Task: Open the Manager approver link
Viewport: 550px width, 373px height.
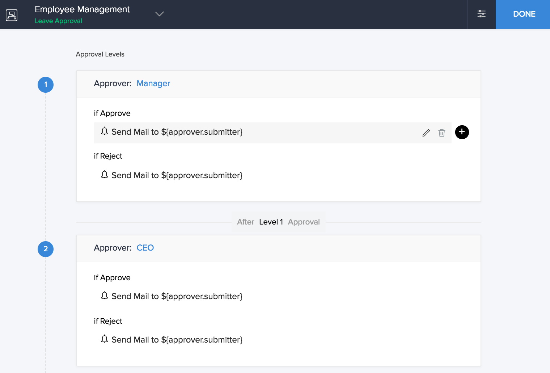Action: pyautogui.click(x=153, y=84)
